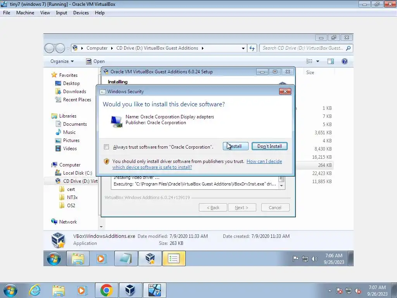397x298 pixels.
Task: Click guest taskbar Windows Security icon
Action: (x=174, y=258)
